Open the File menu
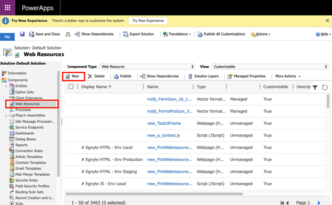The height and width of the screenshot is (205, 332). (7, 37)
